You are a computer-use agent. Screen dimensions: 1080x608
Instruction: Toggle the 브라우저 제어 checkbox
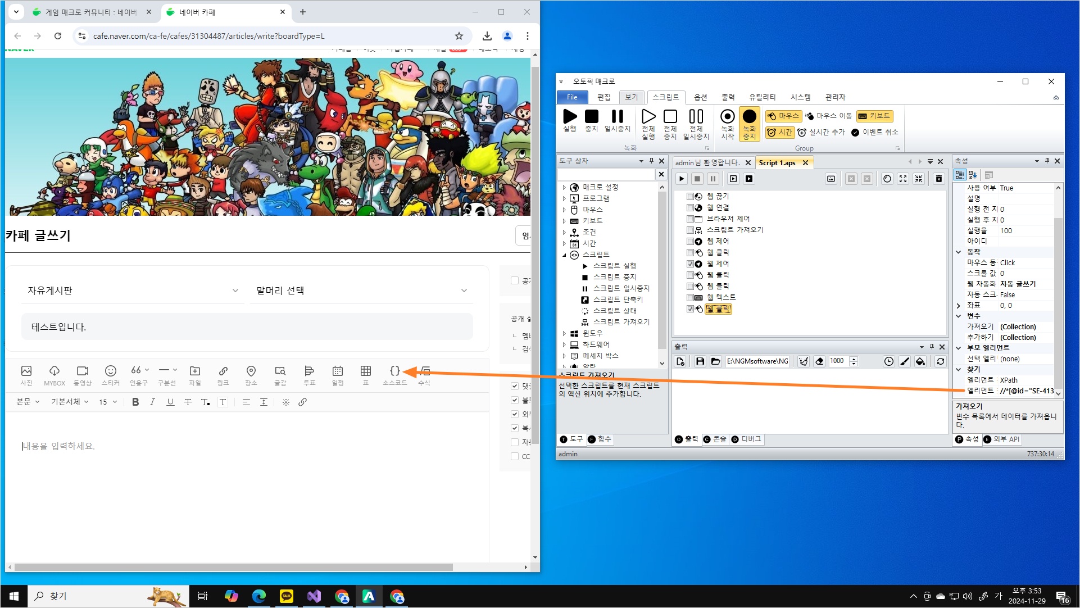(690, 219)
